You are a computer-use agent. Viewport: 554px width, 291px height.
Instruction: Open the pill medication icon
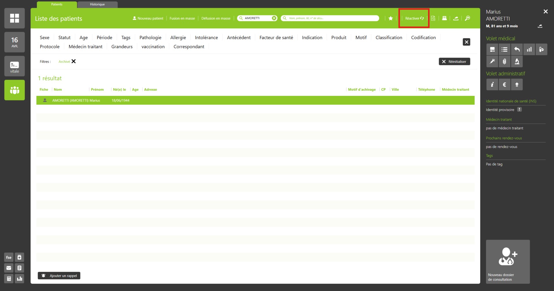542,49
